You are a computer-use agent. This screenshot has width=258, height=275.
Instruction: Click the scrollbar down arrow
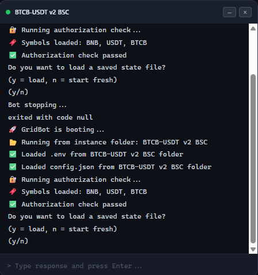point(253,249)
